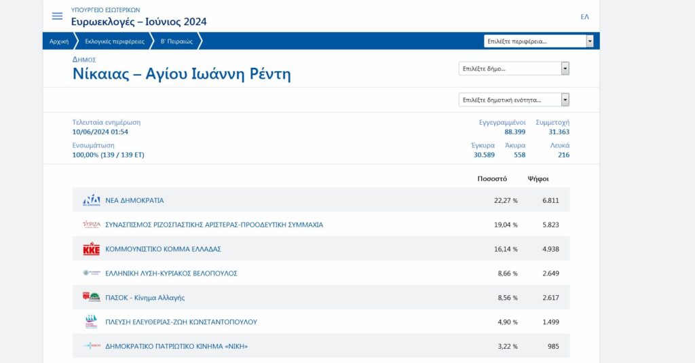
Task: Open ΚΟΜΜΟΥΝΙΣΤΙΚΟ ΚΟΜΜΑ ΕΛΛΑΔΑΣ party link
Action: 163,249
